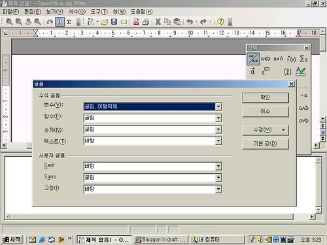Click the Save floppy disk icon
The width and height of the screenshot is (327, 245).
(x=114, y=22)
